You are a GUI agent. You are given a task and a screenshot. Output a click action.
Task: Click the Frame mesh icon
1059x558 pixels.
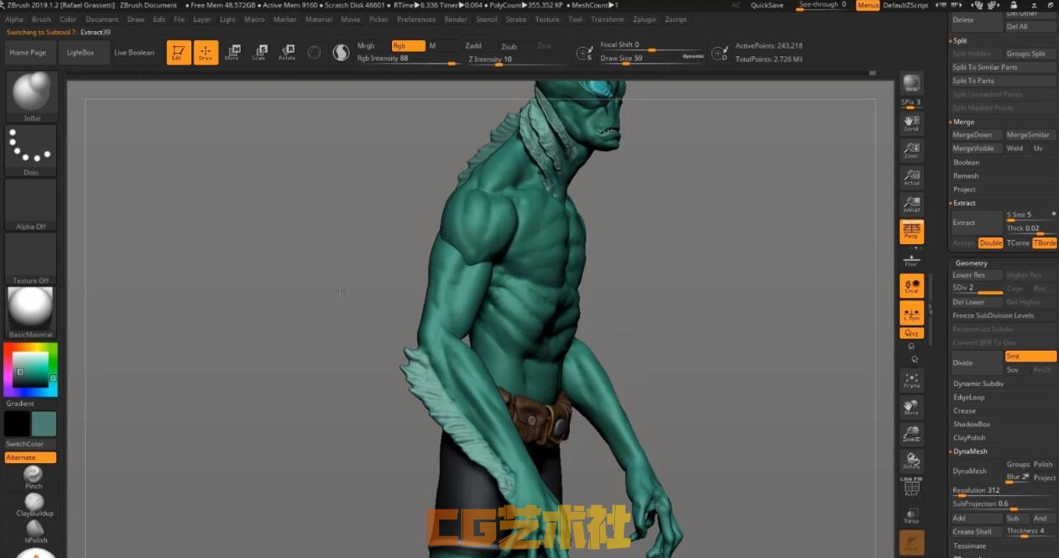point(911,381)
